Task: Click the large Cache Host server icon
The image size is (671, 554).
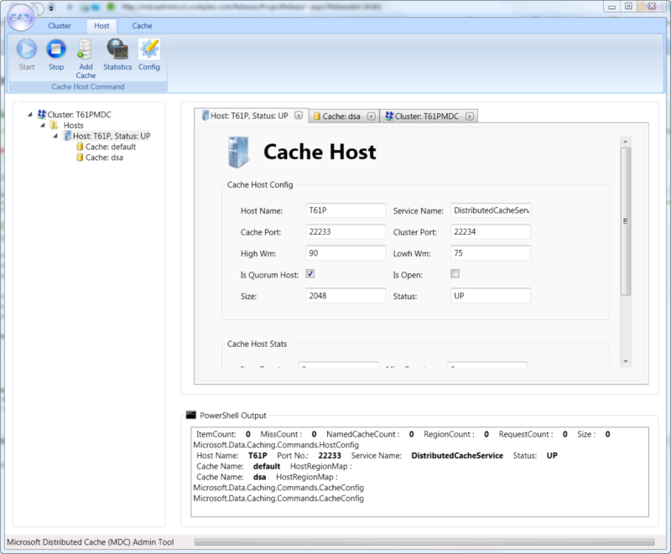Action: coord(238,153)
